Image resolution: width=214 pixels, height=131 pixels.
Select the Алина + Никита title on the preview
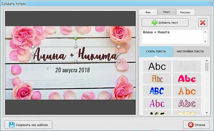(x=76, y=54)
